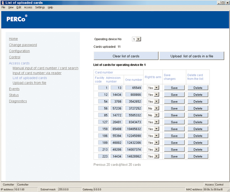Open the Settings menu

[x=40, y=7]
